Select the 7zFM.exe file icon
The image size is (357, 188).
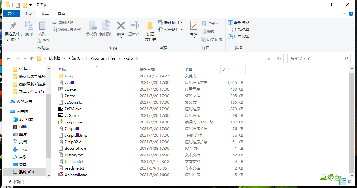(x=61, y=109)
